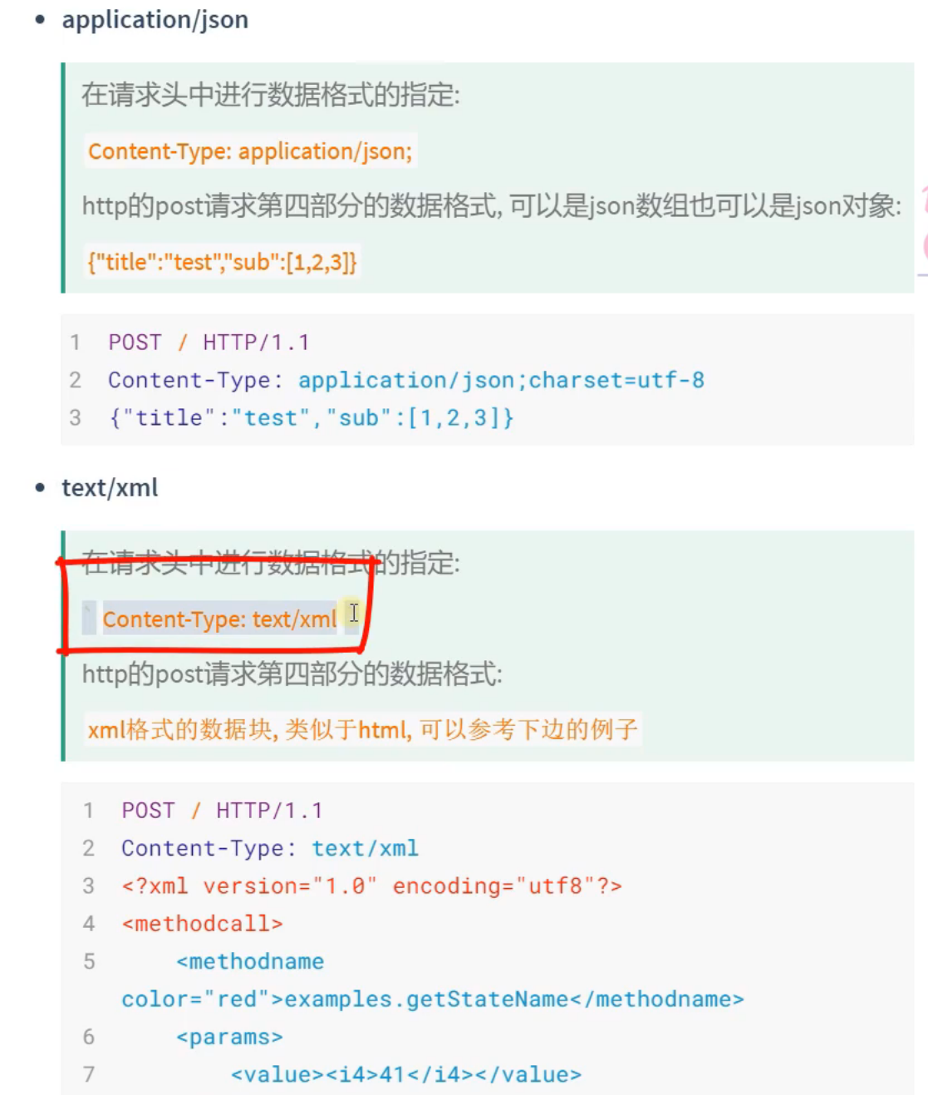Click the 'examples.getStateName' code text
928x1095 pixels.
(x=426, y=999)
